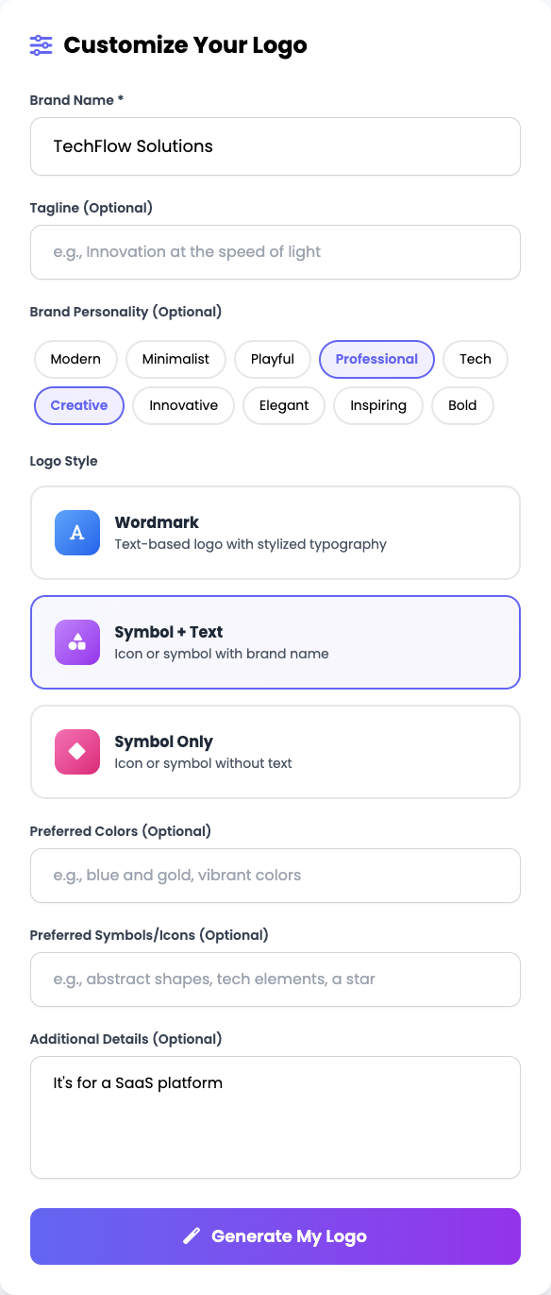Image resolution: width=551 pixels, height=1295 pixels.
Task: Enable the Innovative personality tag
Action: click(x=183, y=405)
